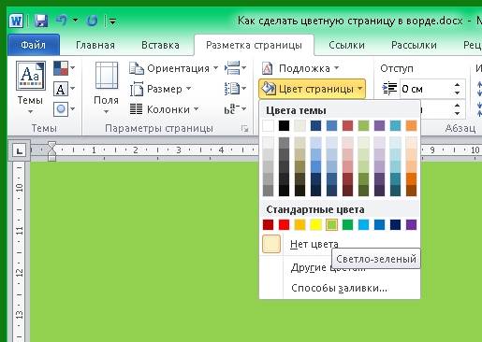Viewport: 482px width, 342px height.
Task: Open the Размер page size dropdown
Action: pos(160,89)
